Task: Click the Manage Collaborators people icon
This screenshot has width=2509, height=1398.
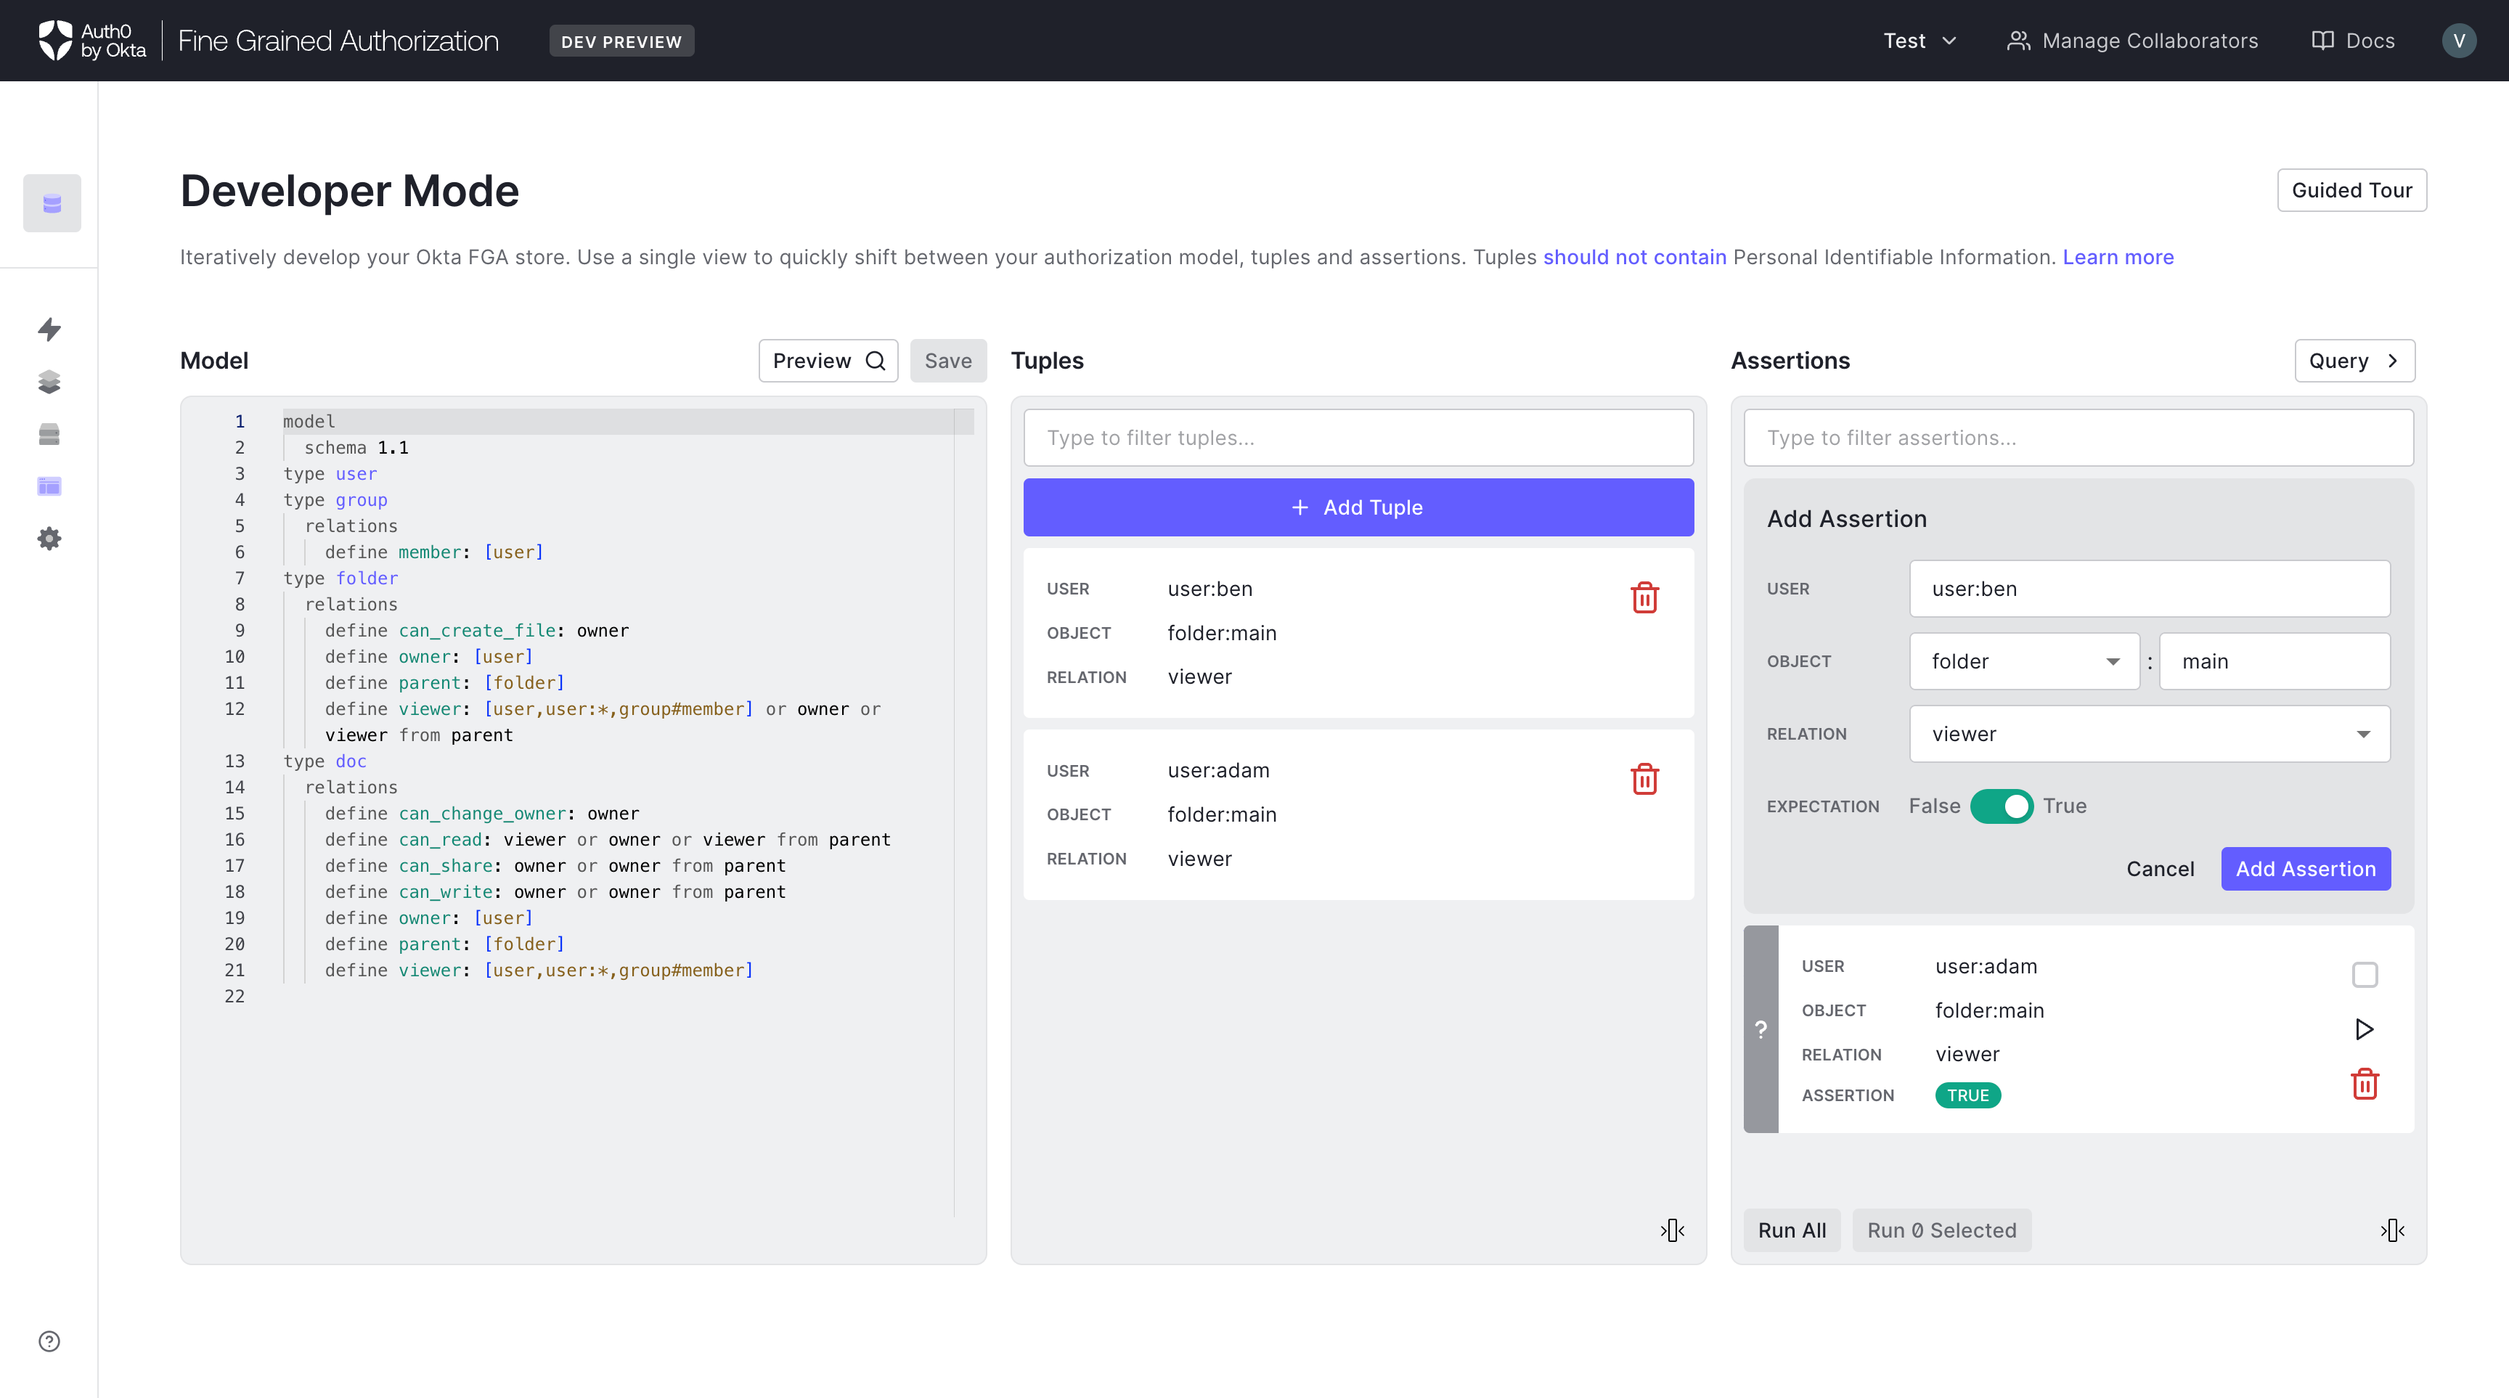Action: coord(2018,40)
